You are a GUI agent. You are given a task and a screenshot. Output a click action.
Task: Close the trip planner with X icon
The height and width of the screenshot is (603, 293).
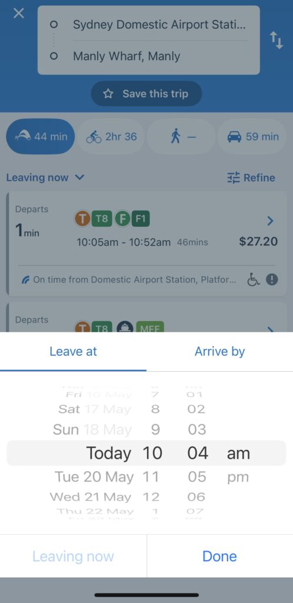[x=18, y=14]
